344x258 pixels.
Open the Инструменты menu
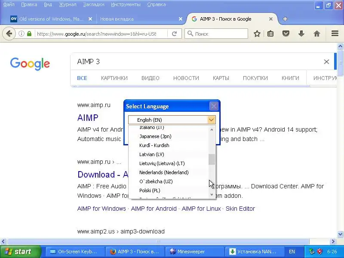click(x=126, y=4)
